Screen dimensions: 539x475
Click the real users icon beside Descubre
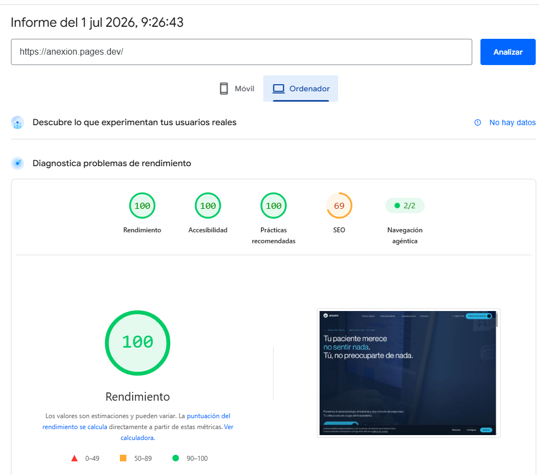click(x=18, y=122)
